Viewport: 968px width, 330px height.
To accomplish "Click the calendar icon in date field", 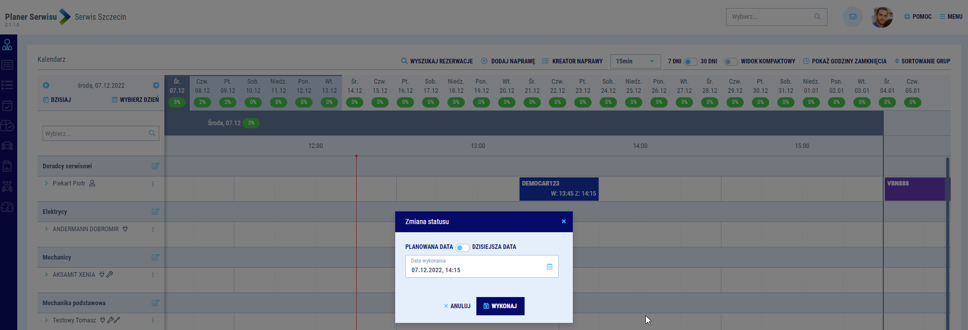I will (x=549, y=267).
